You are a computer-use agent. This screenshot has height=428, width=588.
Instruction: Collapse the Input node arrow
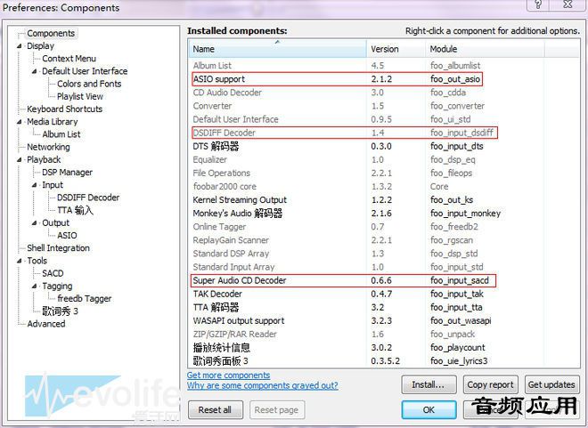point(34,185)
